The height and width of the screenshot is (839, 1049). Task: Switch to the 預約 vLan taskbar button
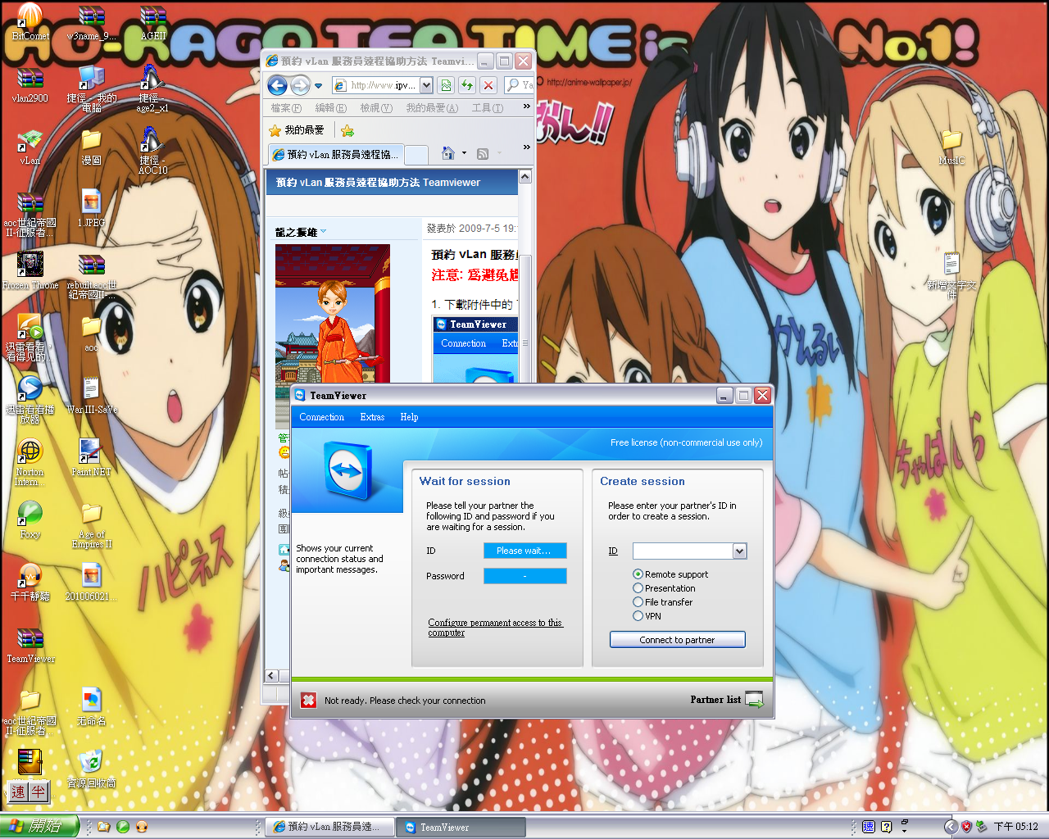[x=330, y=828]
